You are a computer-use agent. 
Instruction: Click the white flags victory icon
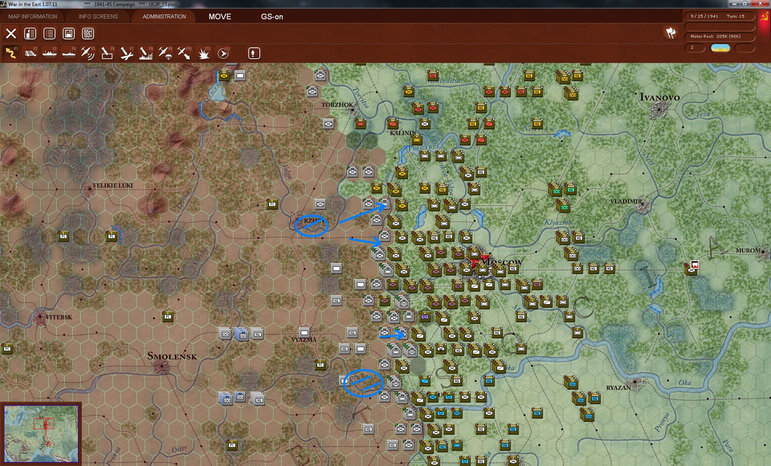point(671,33)
